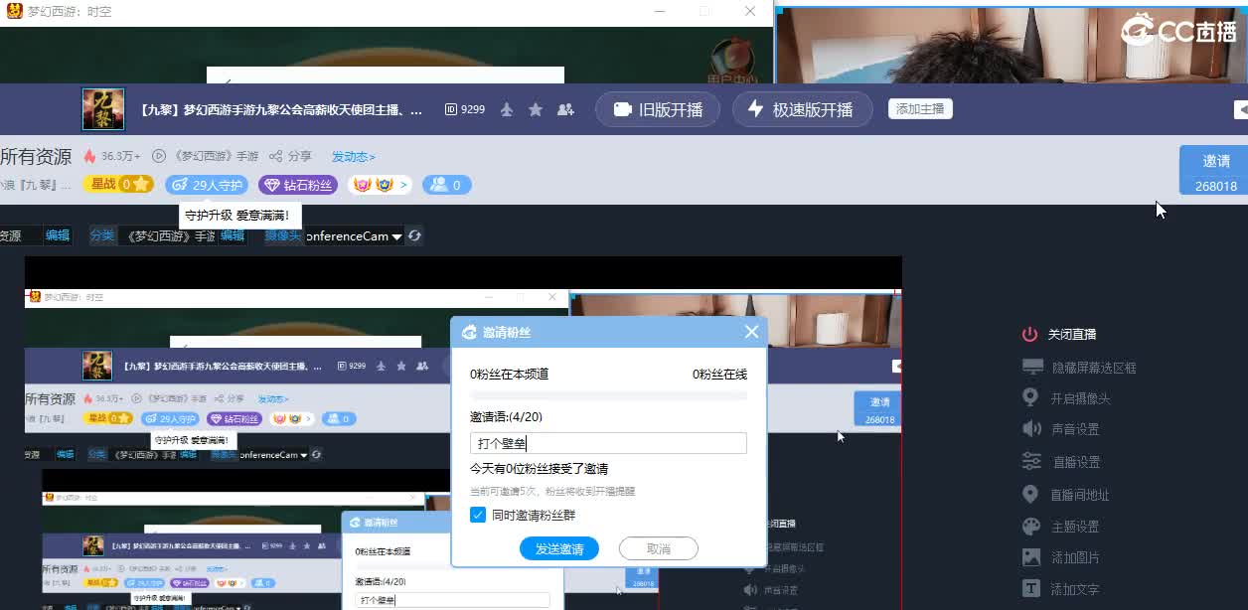Toggle 同时邀请粉丝群 checkbox

(478, 515)
